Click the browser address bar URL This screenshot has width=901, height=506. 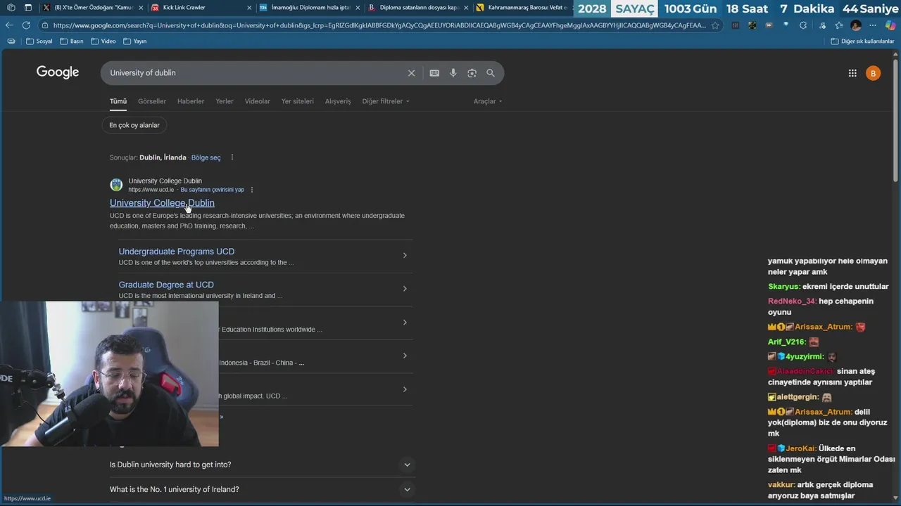(x=380, y=25)
